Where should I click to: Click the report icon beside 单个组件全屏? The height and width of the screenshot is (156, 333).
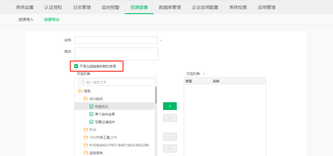pos(91,114)
